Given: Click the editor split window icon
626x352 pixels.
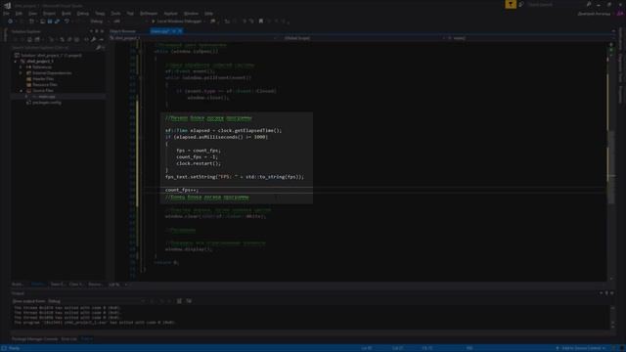Looking at the screenshot, I should pyautogui.click(x=611, y=45).
